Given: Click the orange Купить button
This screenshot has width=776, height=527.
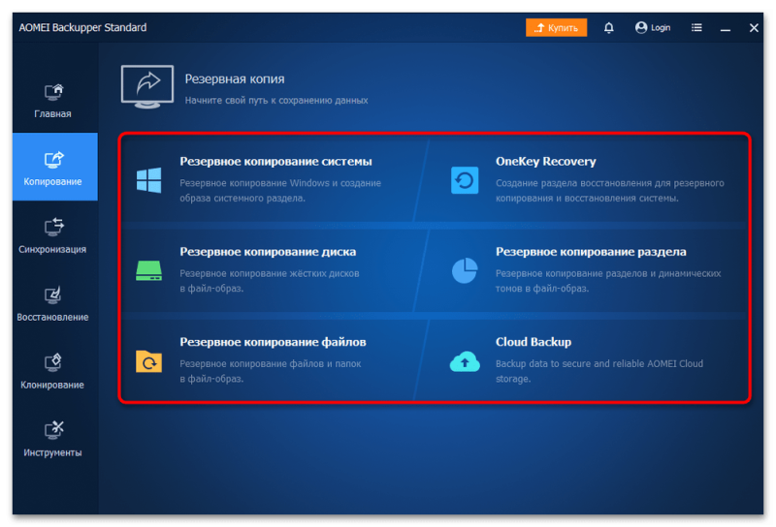Looking at the screenshot, I should coord(556,28).
